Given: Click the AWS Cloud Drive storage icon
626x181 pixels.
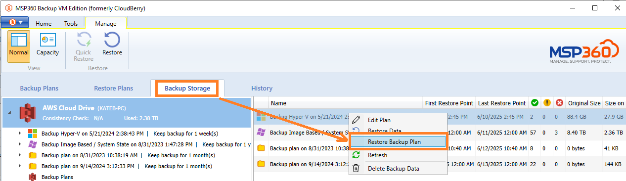Looking at the screenshot, I should [x=28, y=112].
